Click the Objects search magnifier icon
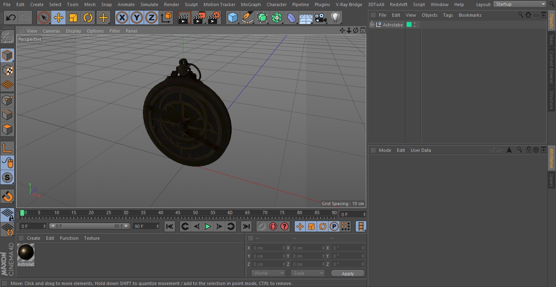 pyautogui.click(x=520, y=15)
